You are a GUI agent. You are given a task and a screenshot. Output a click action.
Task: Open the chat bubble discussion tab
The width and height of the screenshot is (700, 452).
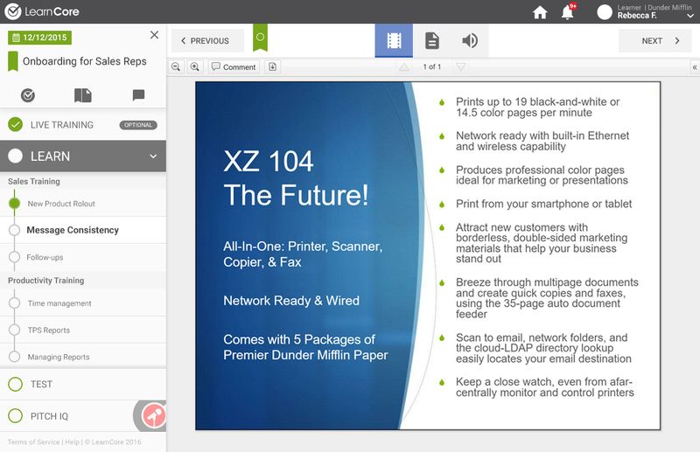pyautogui.click(x=138, y=94)
